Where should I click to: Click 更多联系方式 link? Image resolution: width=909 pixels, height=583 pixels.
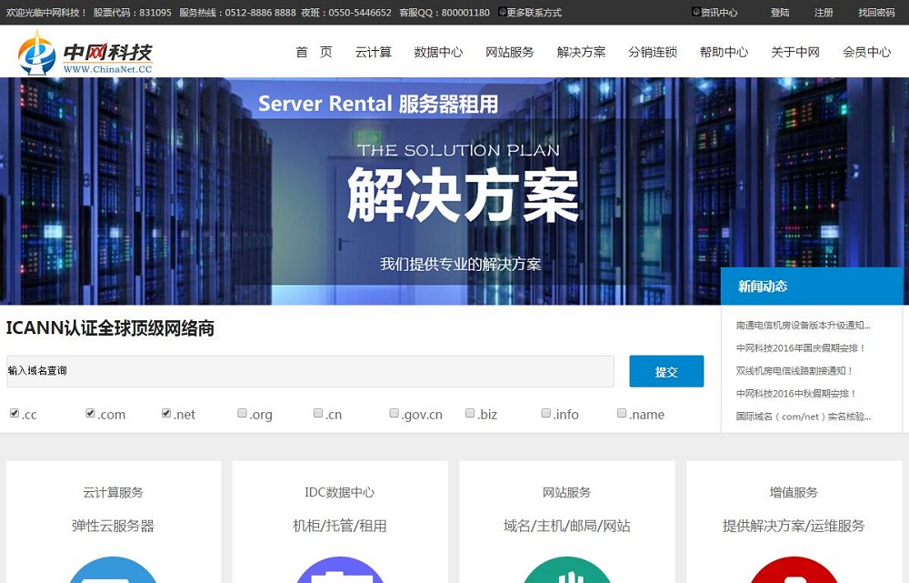(534, 12)
